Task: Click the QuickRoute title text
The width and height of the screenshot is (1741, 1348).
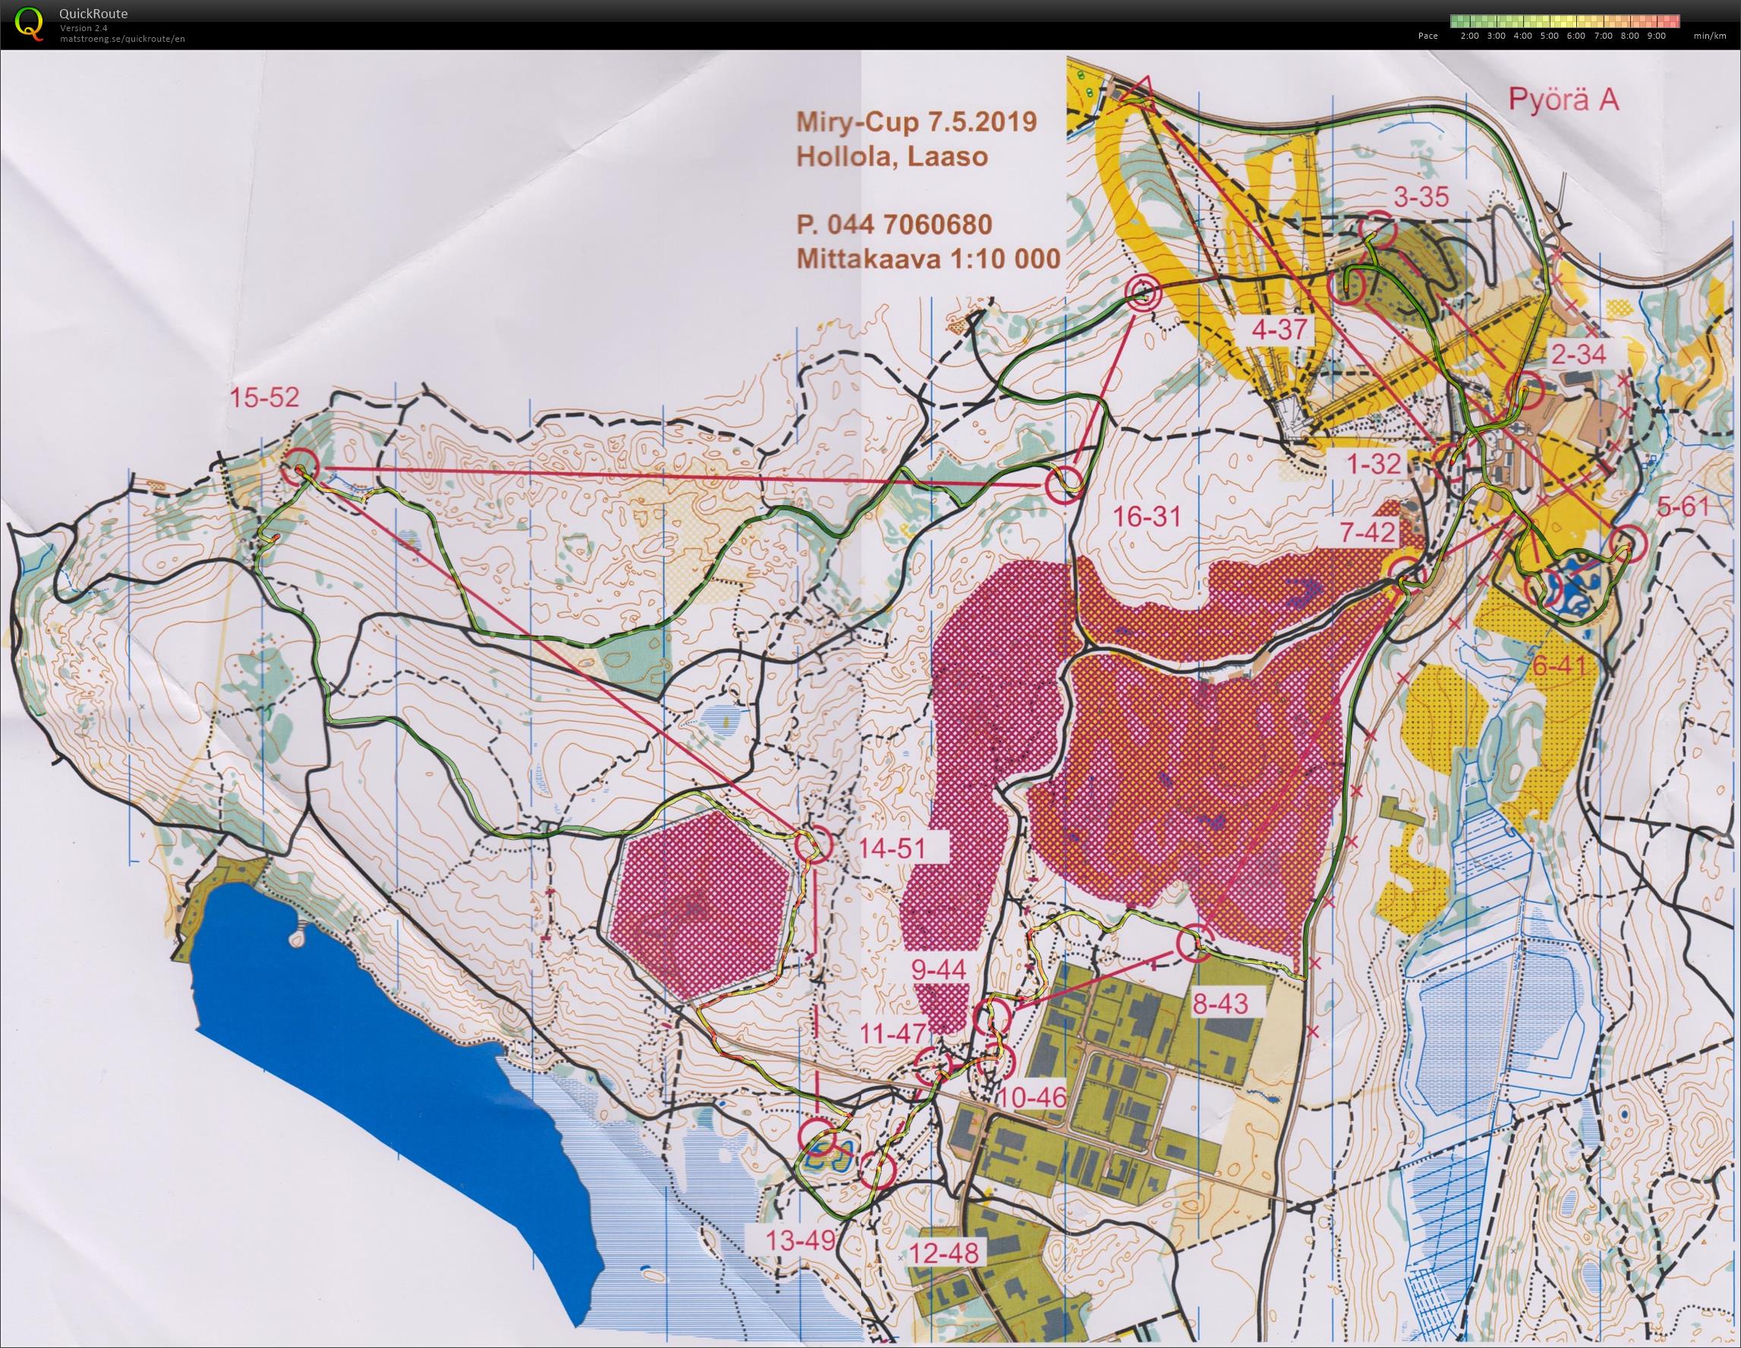Action: pyautogui.click(x=93, y=14)
